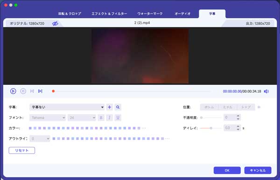Screen dimensions: 280x180
Task: Skip to the next frame
Action: [x=40, y=91]
